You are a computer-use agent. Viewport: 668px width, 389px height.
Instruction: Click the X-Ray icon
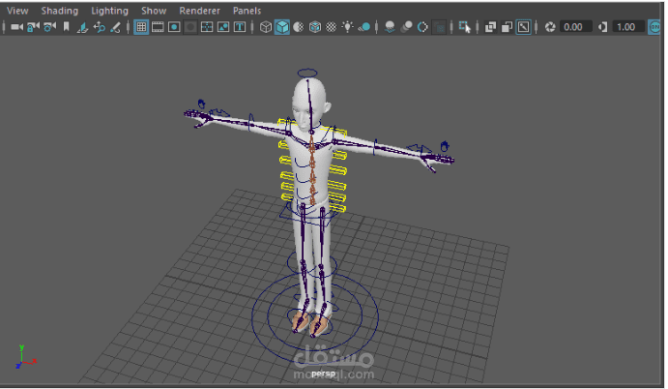click(490, 27)
